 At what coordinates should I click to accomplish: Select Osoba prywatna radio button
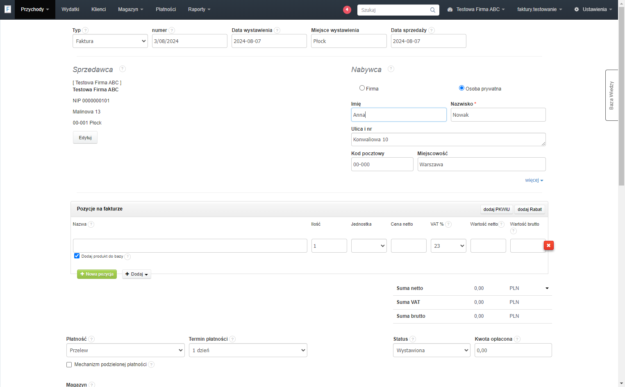point(461,88)
